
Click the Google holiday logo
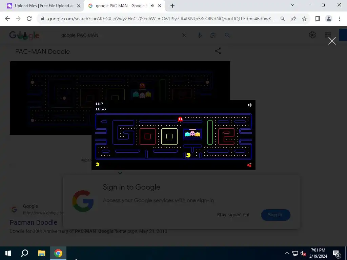tap(24, 35)
